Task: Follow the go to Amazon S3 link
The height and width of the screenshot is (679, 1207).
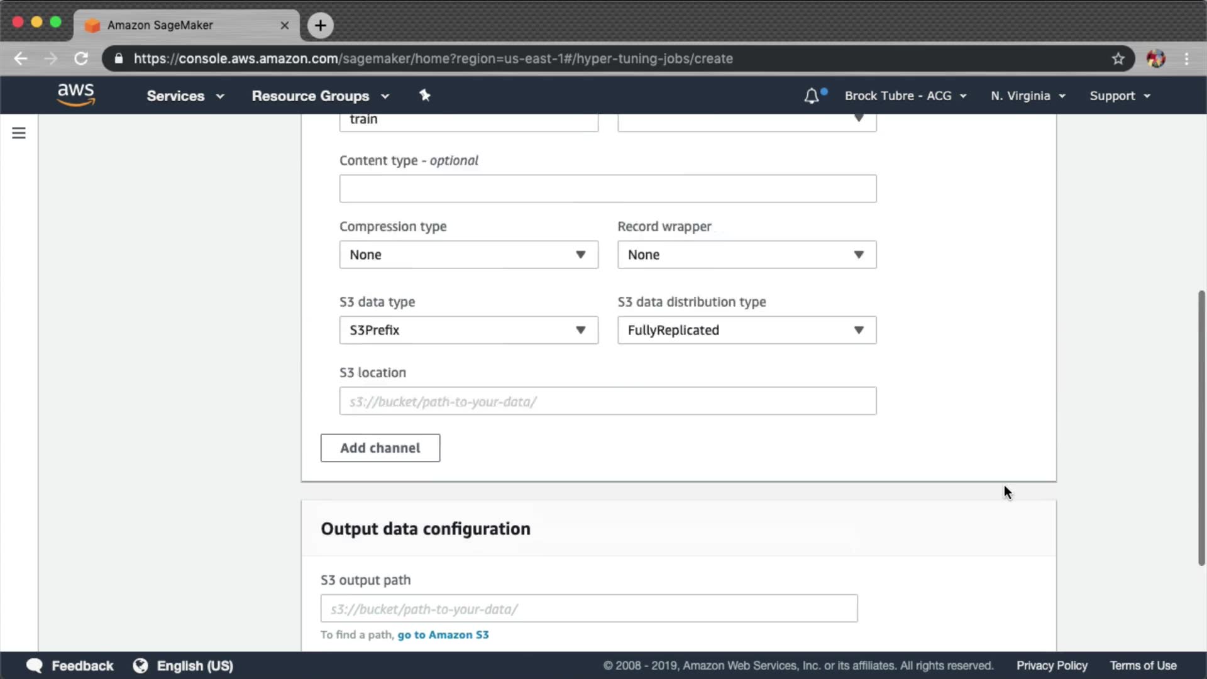Action: coord(443,634)
